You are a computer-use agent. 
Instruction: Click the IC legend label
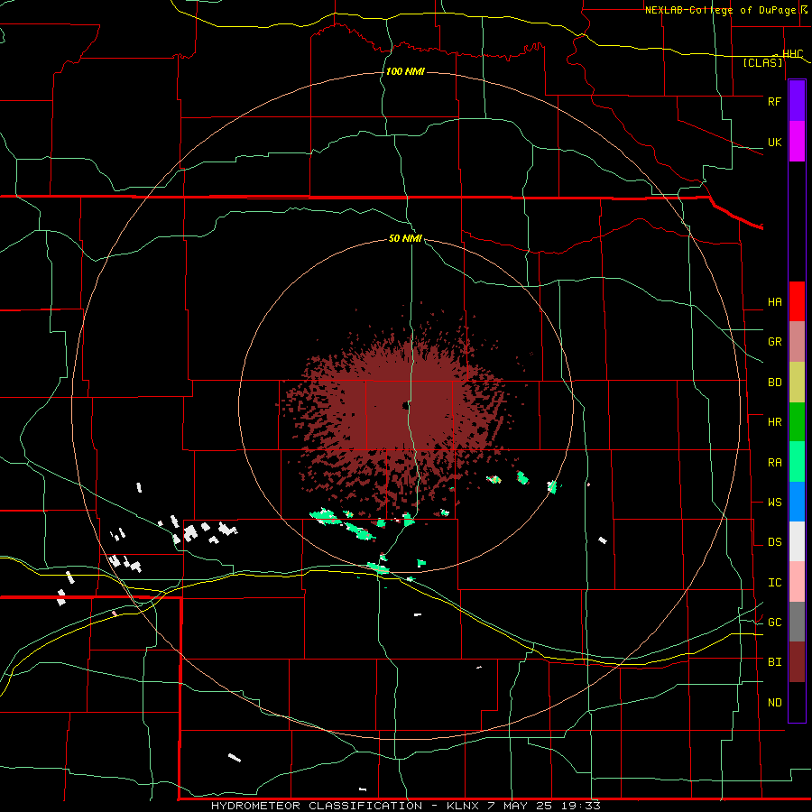click(774, 583)
